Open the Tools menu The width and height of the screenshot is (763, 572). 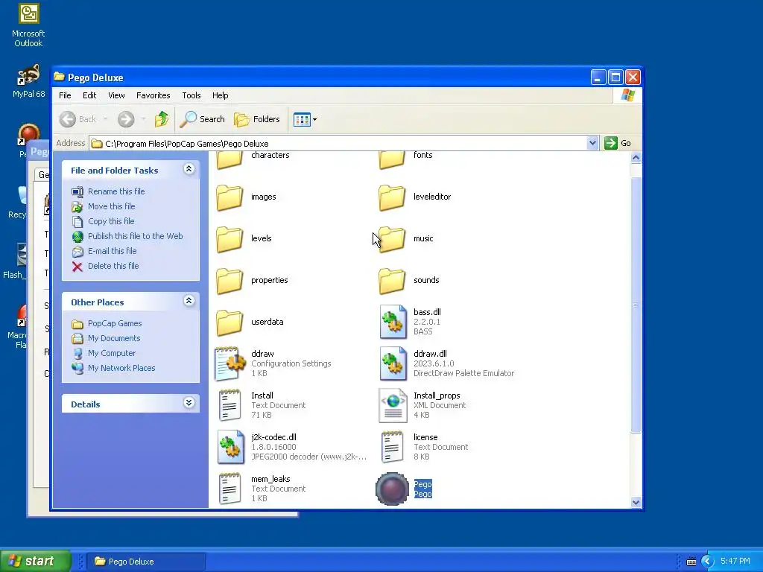coord(191,95)
